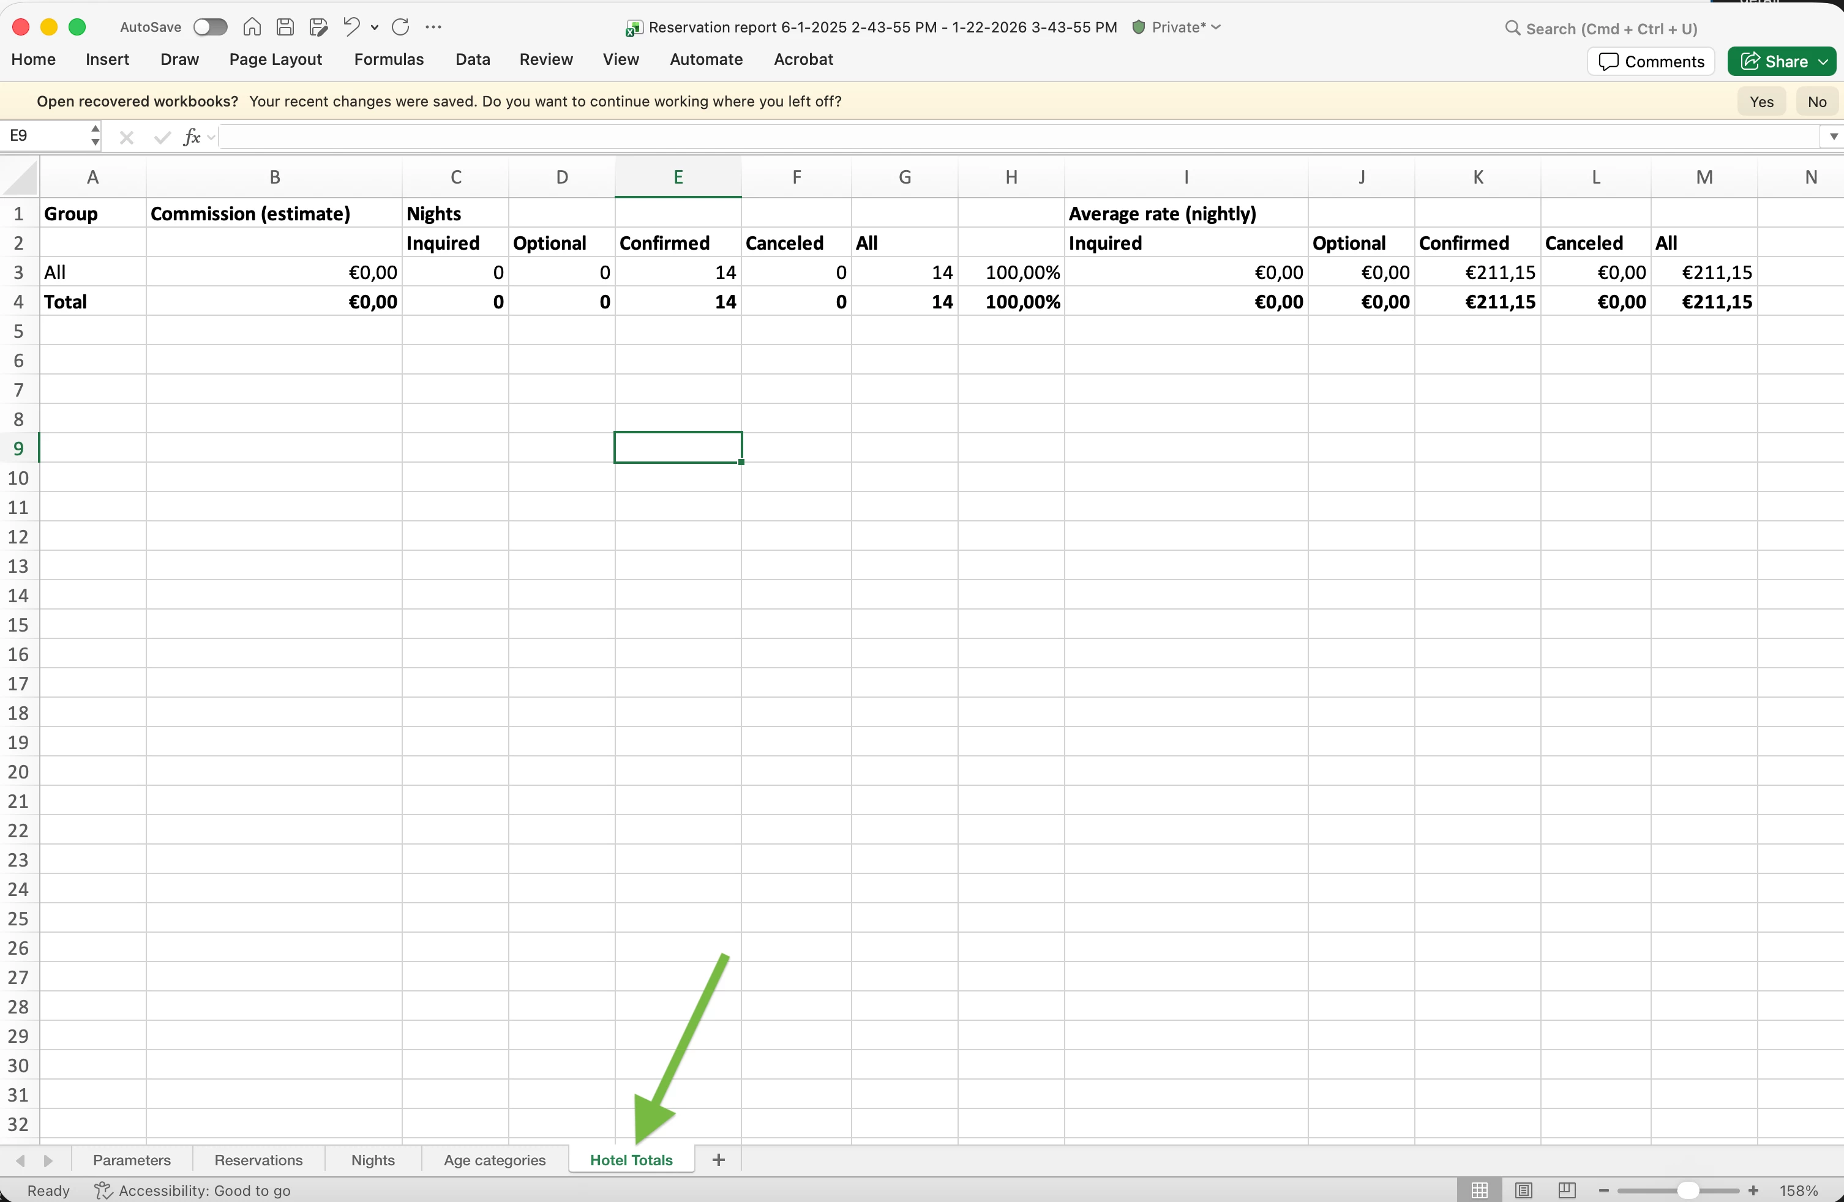Viewport: 1844px width, 1202px height.
Task: Open the undo history dropdown arrow
Action: coord(375,27)
